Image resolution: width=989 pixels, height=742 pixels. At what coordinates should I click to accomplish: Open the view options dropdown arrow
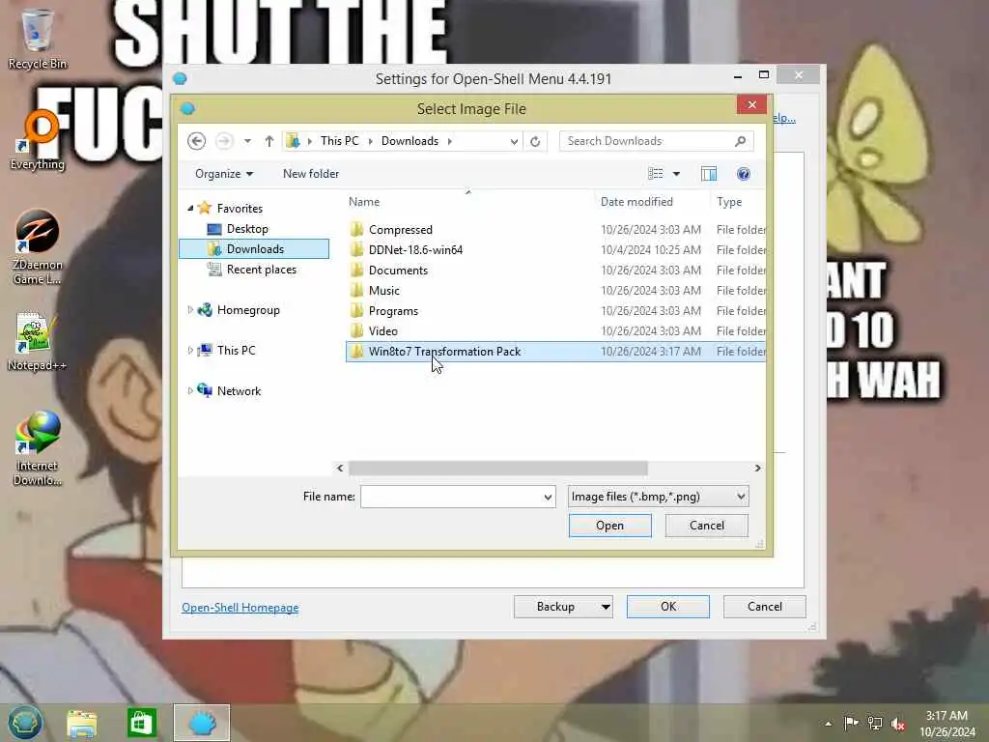click(676, 174)
